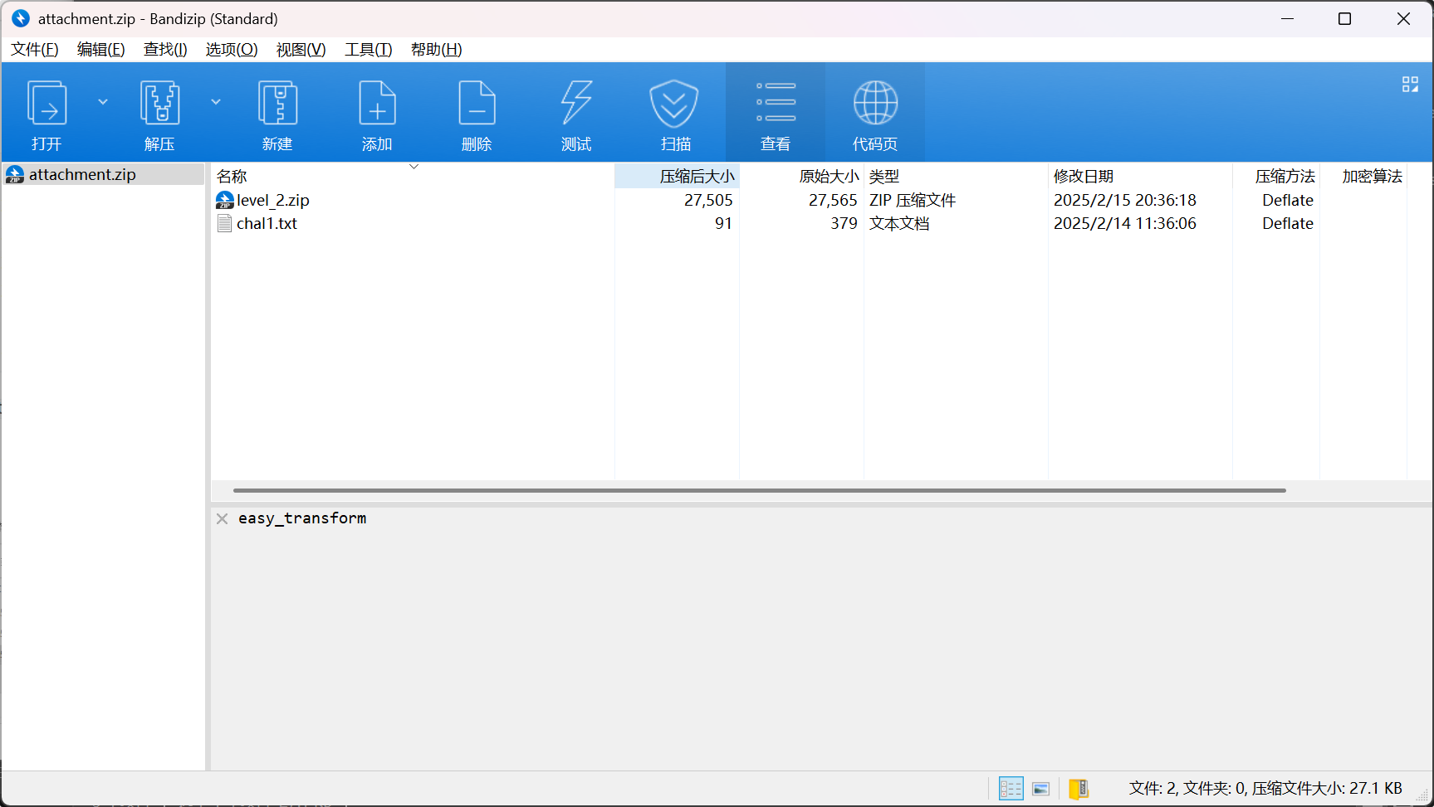Sort by the 加密算法 column header
This screenshot has width=1434, height=807.
click(1363, 176)
